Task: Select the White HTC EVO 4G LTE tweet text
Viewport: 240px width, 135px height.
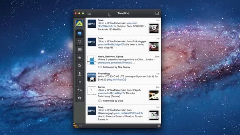Action: pyautogui.click(x=127, y=78)
